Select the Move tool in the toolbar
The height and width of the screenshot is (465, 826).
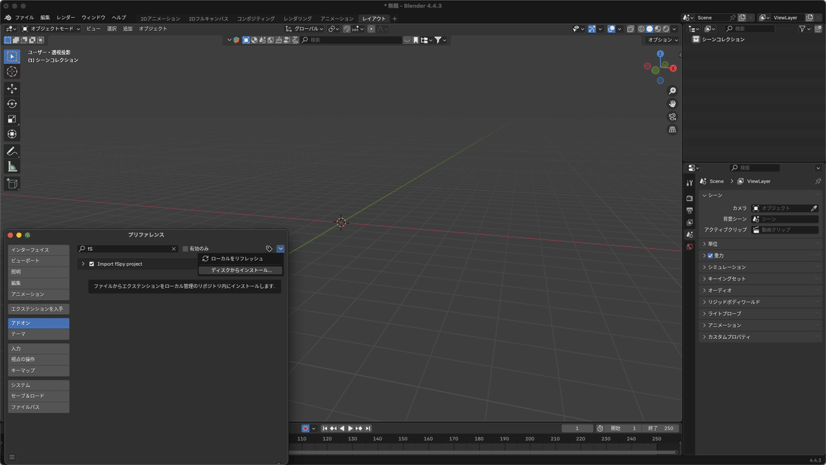click(12, 88)
